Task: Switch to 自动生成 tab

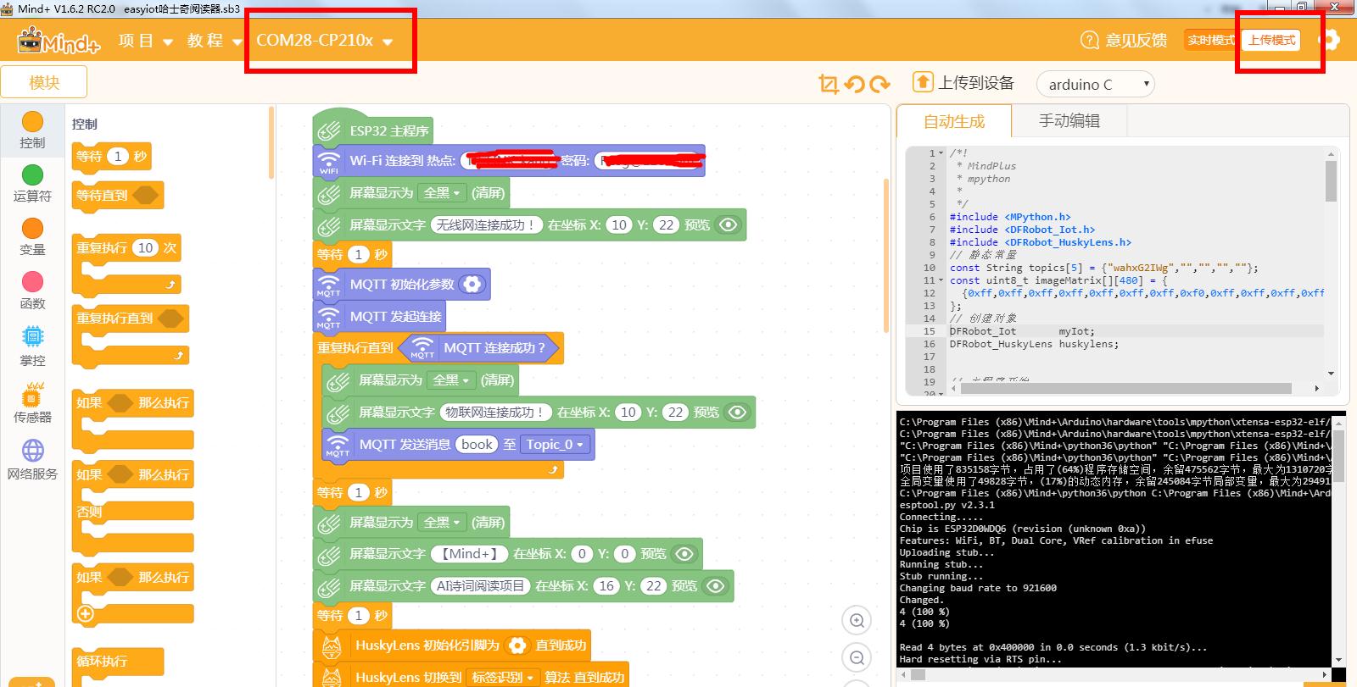Action: coord(954,121)
